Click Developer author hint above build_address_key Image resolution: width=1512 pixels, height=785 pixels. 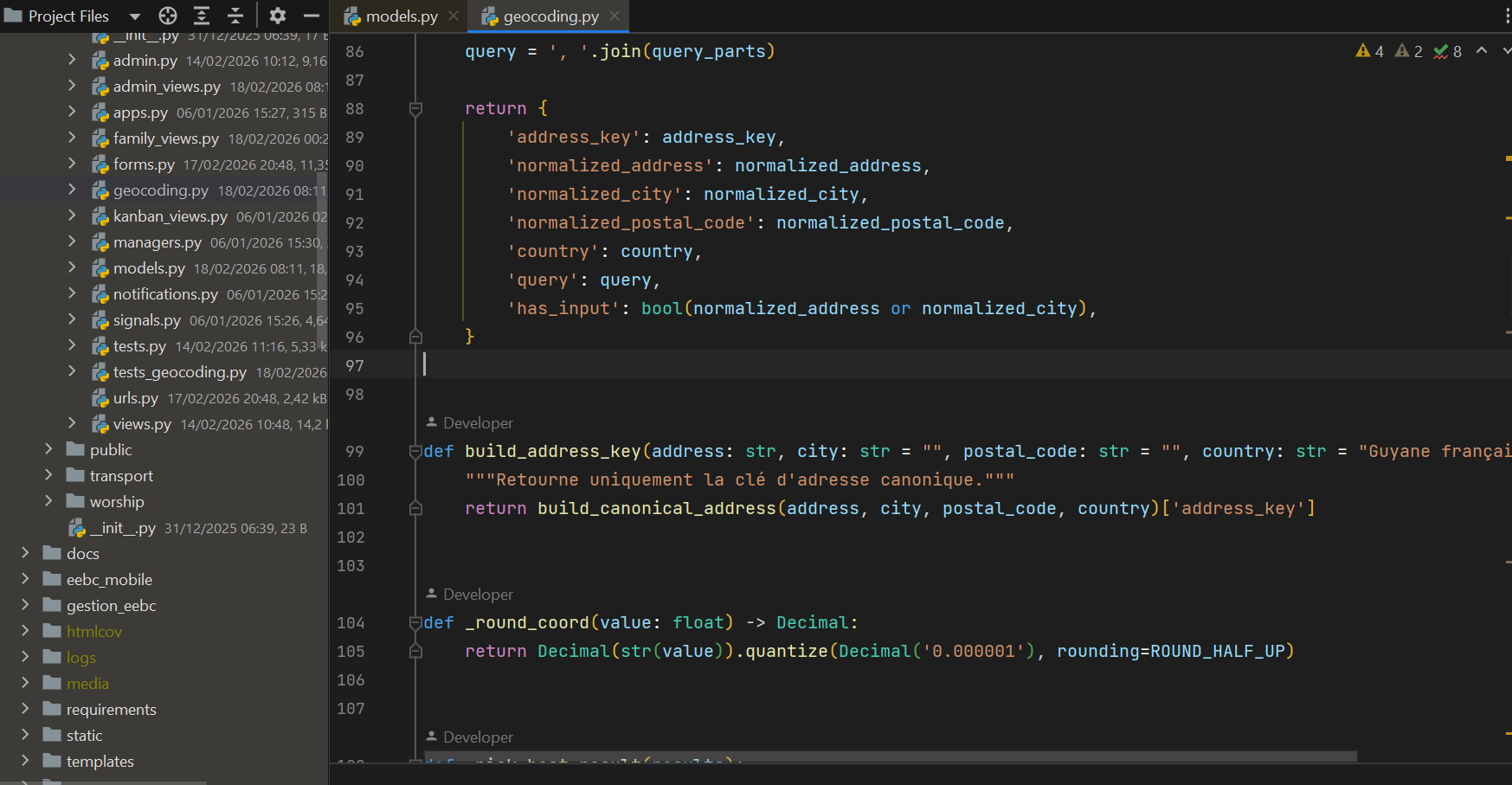click(x=478, y=423)
